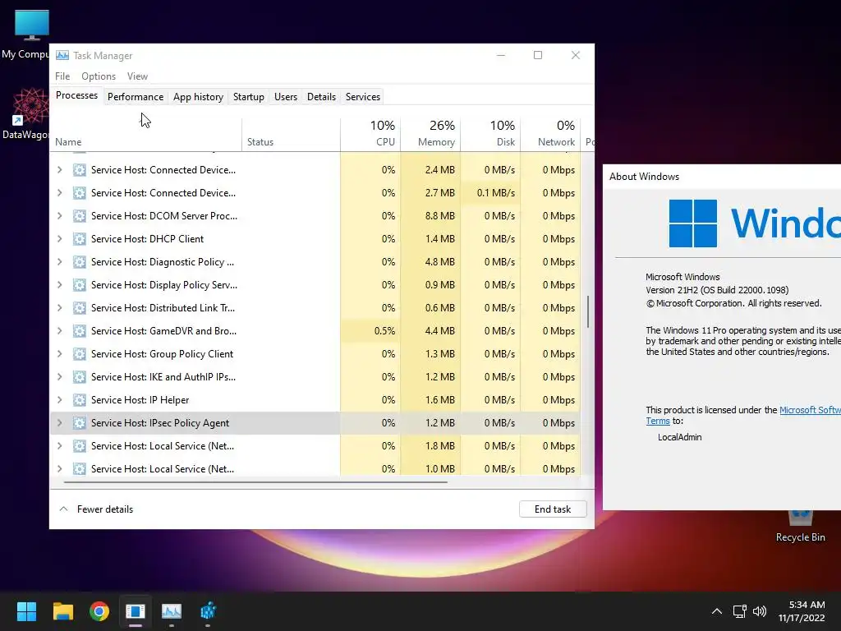Click gear icon of GameDVR and Bro row
Viewport: 841px width, 631px height.
[x=80, y=331]
